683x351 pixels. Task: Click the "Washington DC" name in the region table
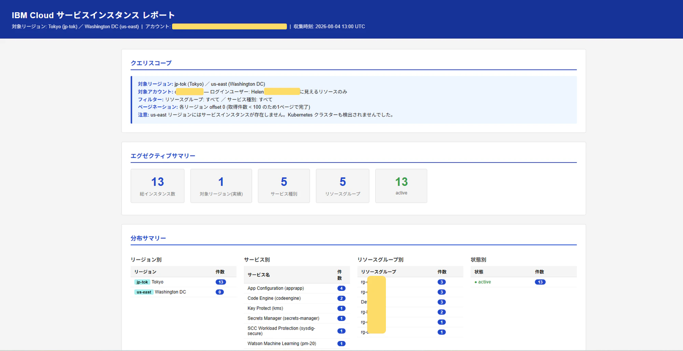click(170, 292)
